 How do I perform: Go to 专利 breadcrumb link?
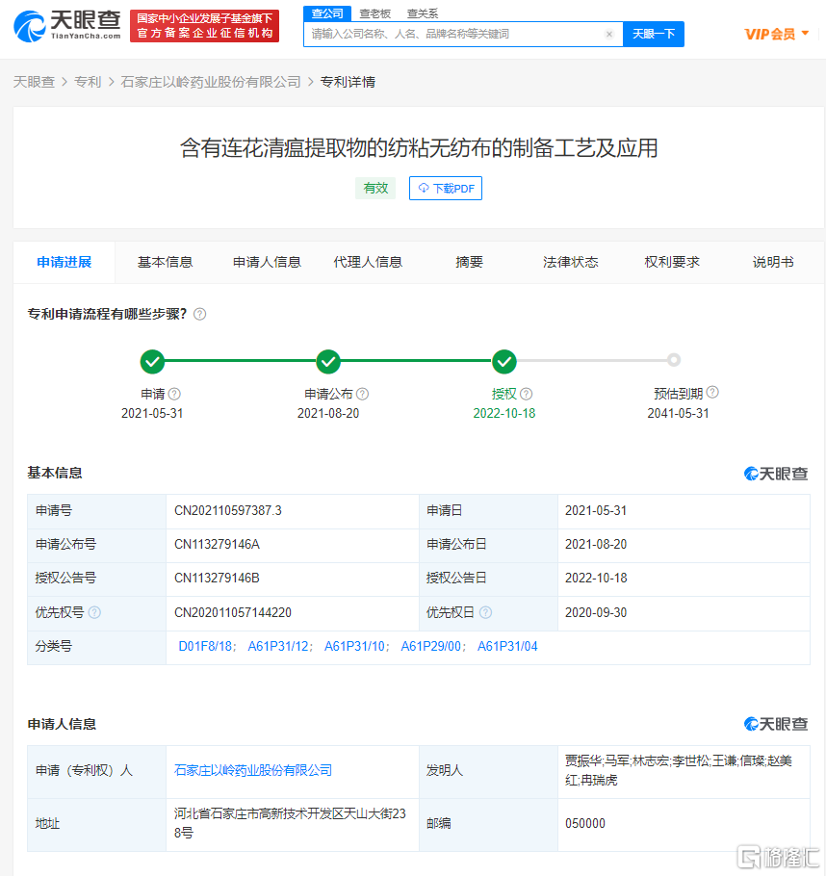(88, 82)
